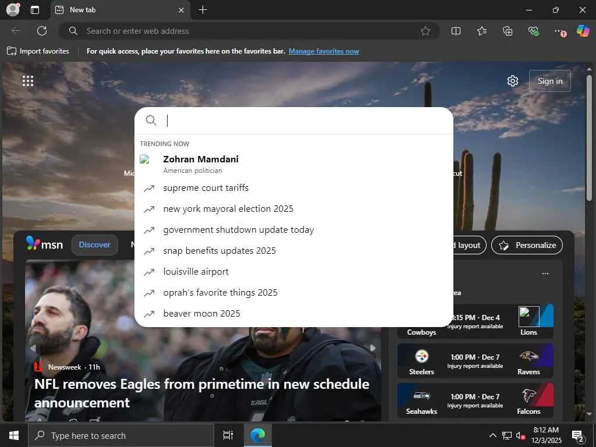This screenshot has height=447, width=596.
Task: Select louisville airport suggestion
Action: [x=294, y=271]
